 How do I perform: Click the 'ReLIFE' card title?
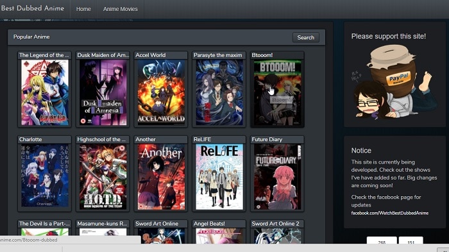point(202,139)
